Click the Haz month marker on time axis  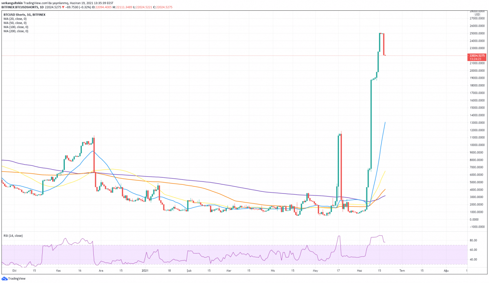click(x=359, y=270)
